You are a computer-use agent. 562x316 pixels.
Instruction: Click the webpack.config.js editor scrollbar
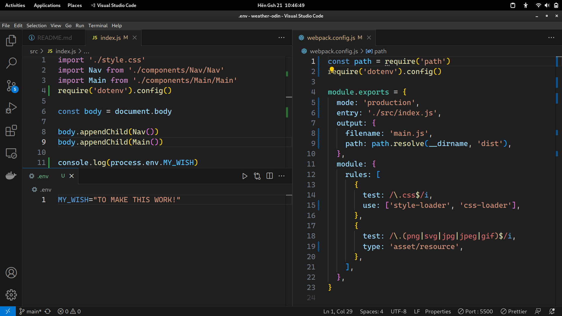coord(559,181)
